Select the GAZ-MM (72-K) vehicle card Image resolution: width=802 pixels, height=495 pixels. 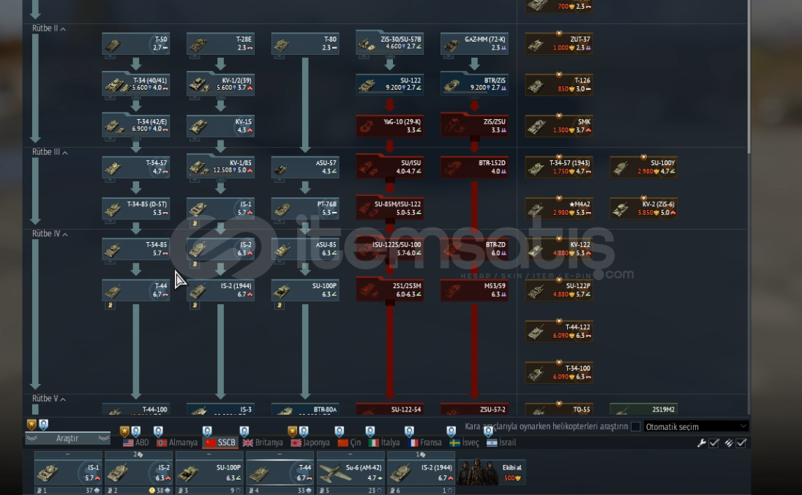(x=474, y=43)
